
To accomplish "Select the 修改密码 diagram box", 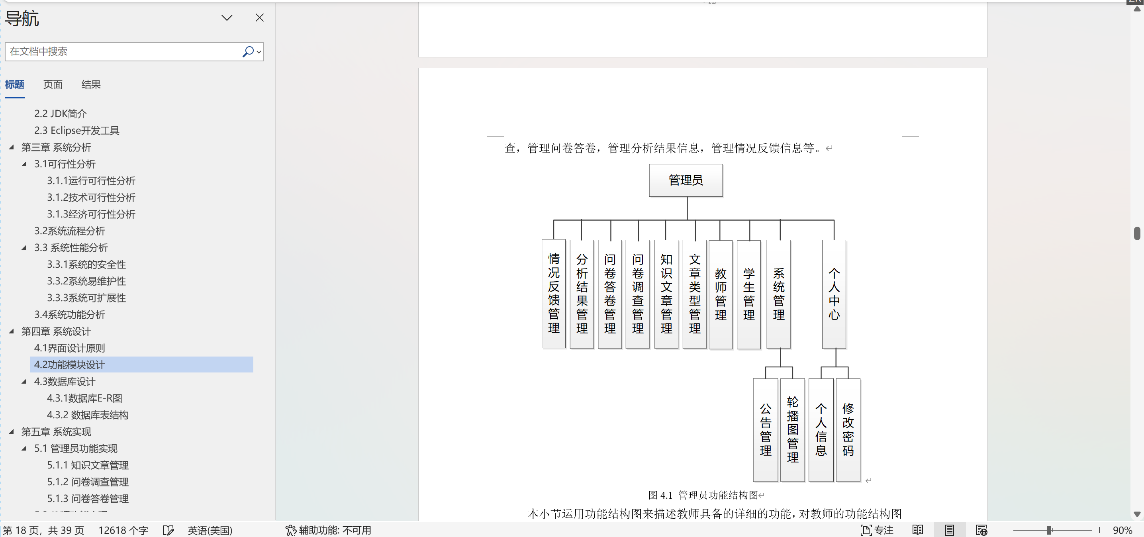I will click(848, 429).
